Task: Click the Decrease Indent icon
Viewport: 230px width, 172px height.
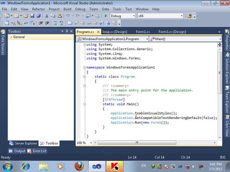Action: point(41,23)
